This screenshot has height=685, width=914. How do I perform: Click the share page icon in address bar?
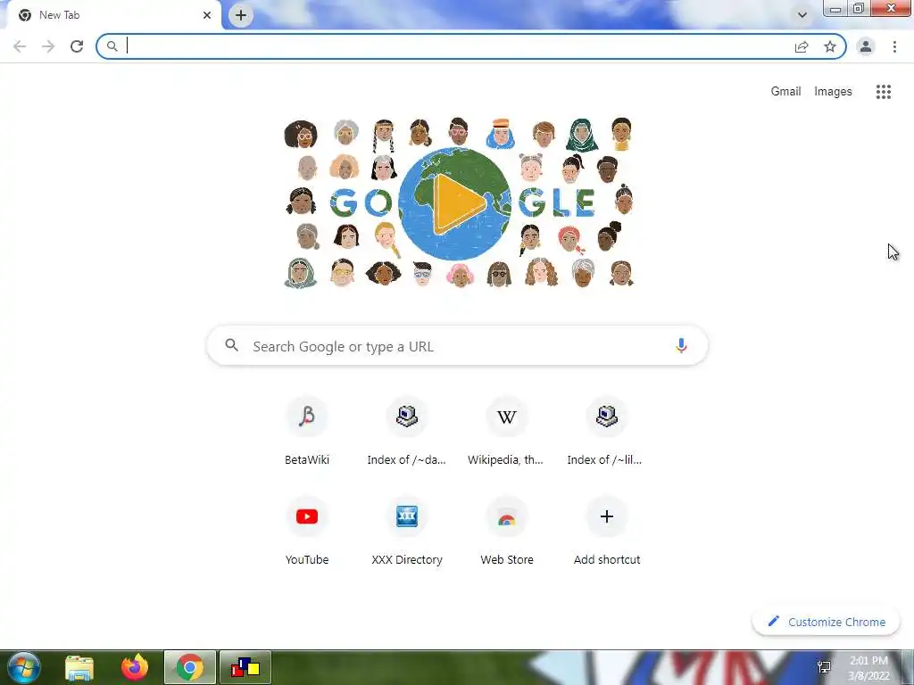click(802, 46)
